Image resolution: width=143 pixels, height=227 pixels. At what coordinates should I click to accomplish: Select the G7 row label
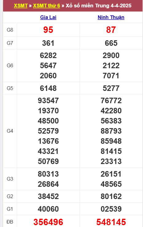(x=10, y=43)
